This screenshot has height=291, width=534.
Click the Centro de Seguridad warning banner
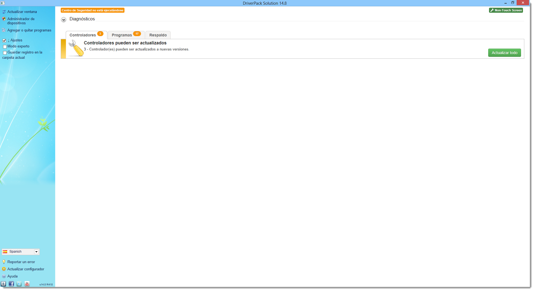click(x=92, y=10)
